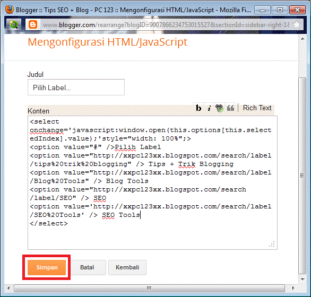Click the Mengonfigurasi HTML/JavaScript heading
Image resolution: width=311 pixels, height=297 pixels.
pos(108,42)
